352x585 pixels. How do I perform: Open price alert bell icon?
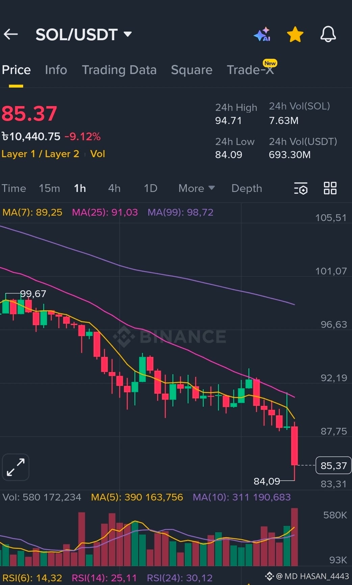(328, 34)
